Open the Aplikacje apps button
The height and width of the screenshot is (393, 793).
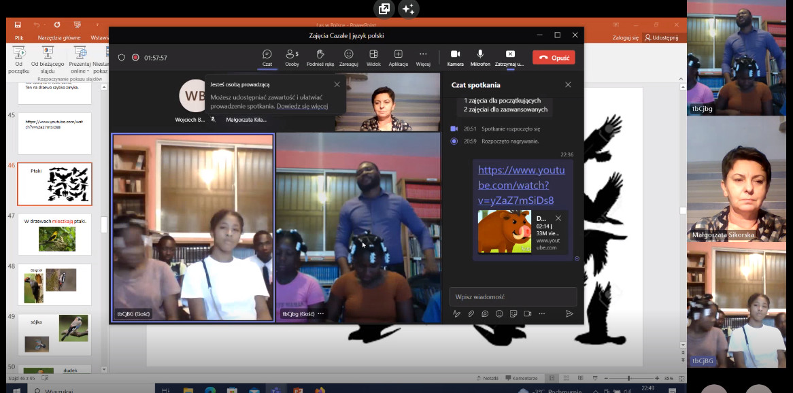pyautogui.click(x=398, y=57)
